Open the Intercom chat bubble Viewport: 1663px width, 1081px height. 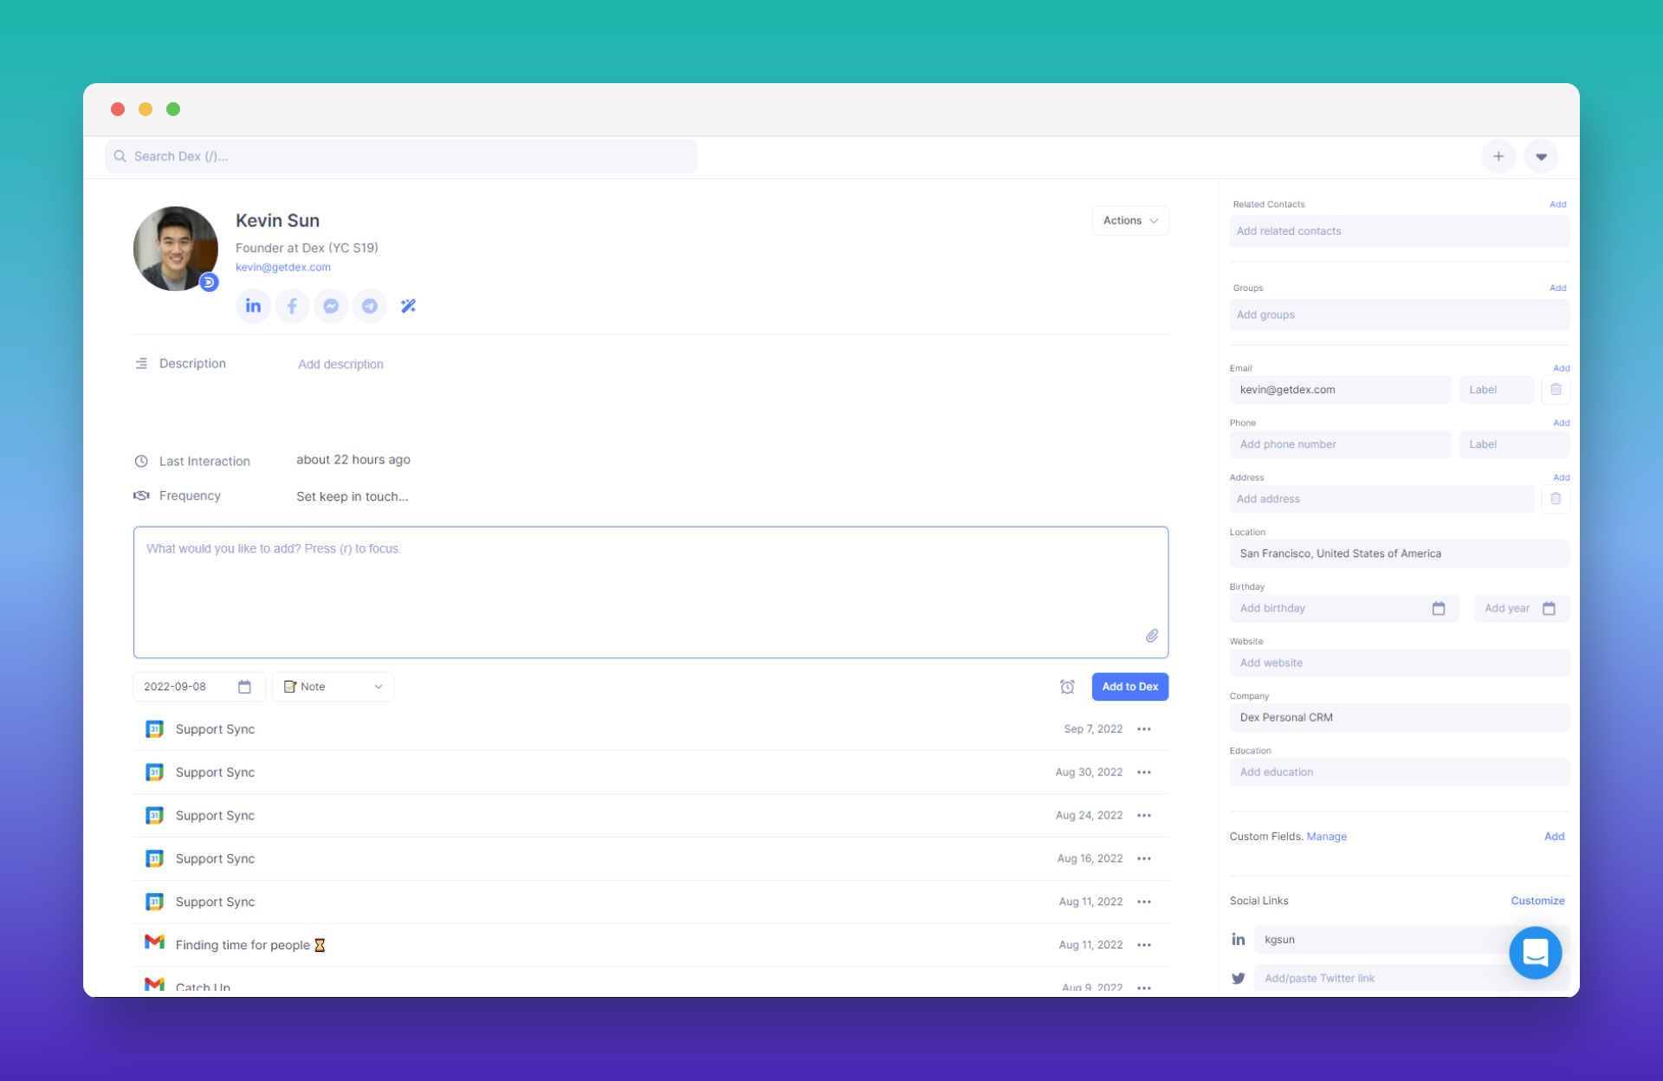pos(1535,953)
